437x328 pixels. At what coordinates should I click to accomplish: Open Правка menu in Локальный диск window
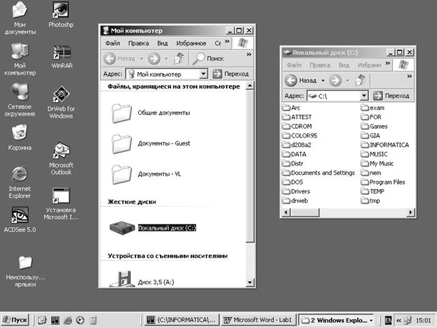319,65
